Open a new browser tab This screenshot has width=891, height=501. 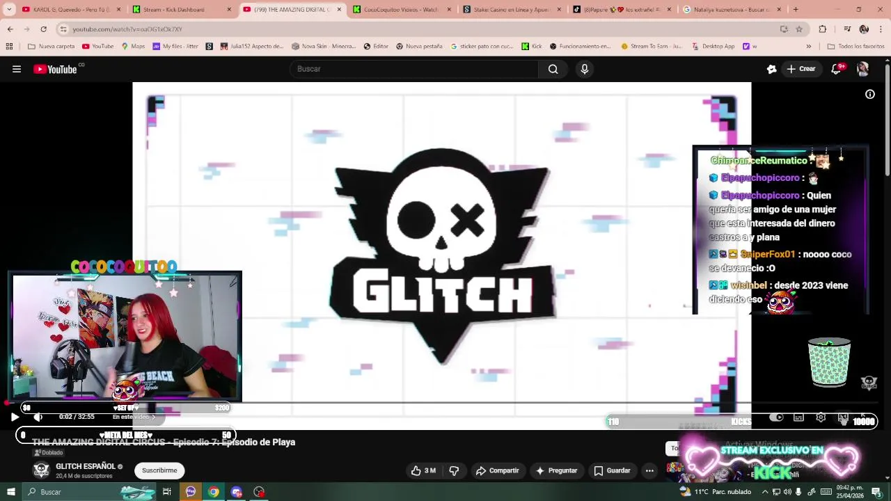(x=796, y=10)
